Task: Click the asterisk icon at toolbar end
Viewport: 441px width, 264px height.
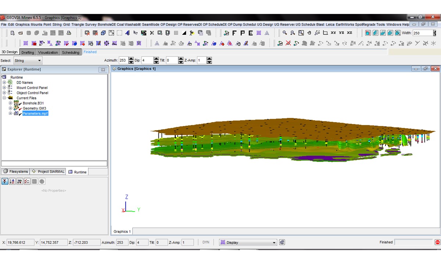Action: point(433,43)
